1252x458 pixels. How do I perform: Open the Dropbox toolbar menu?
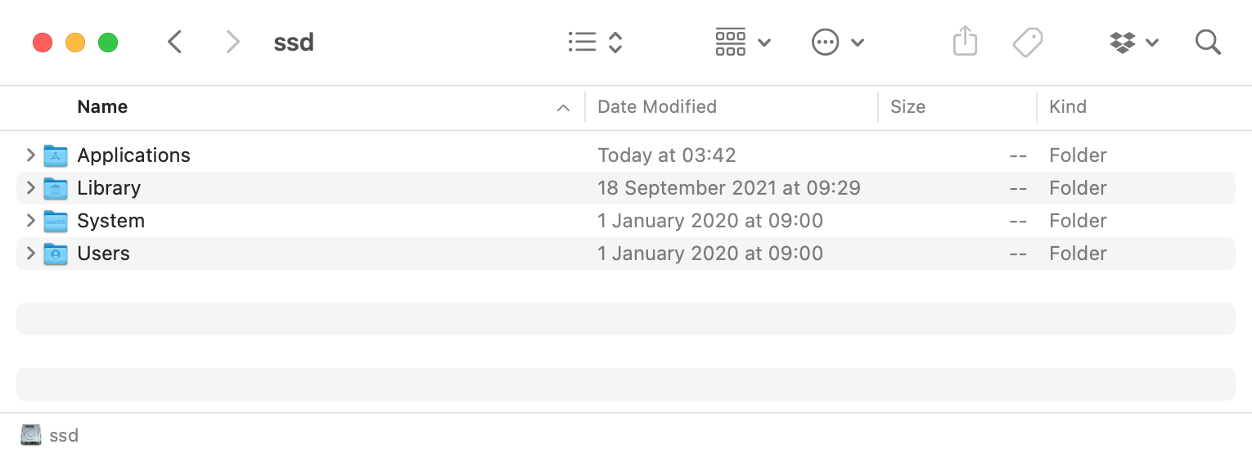(1134, 42)
